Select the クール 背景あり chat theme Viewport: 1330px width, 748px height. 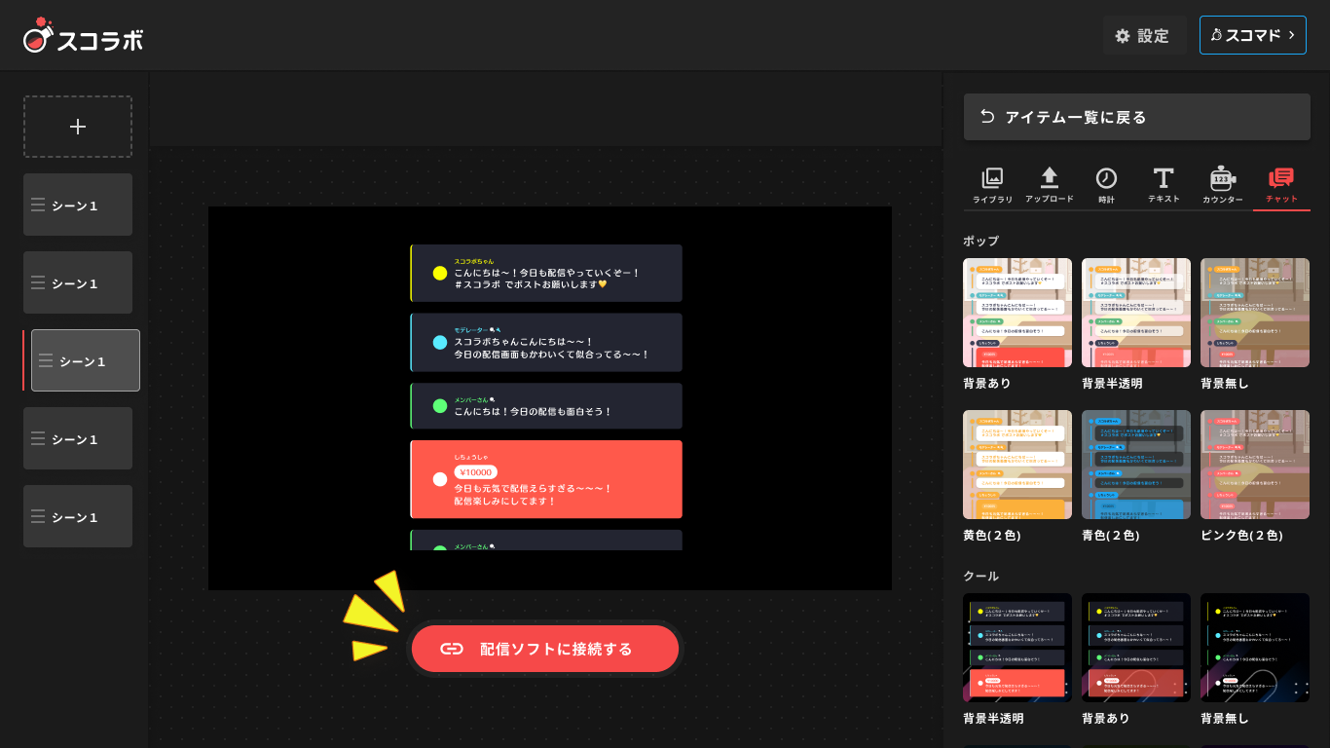[1136, 647]
